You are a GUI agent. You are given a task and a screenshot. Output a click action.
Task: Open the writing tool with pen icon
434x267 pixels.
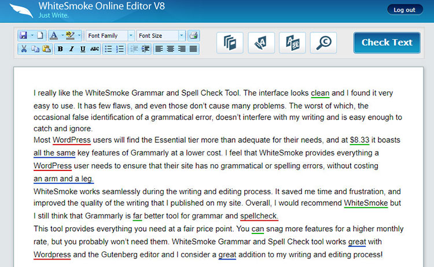[x=262, y=43]
